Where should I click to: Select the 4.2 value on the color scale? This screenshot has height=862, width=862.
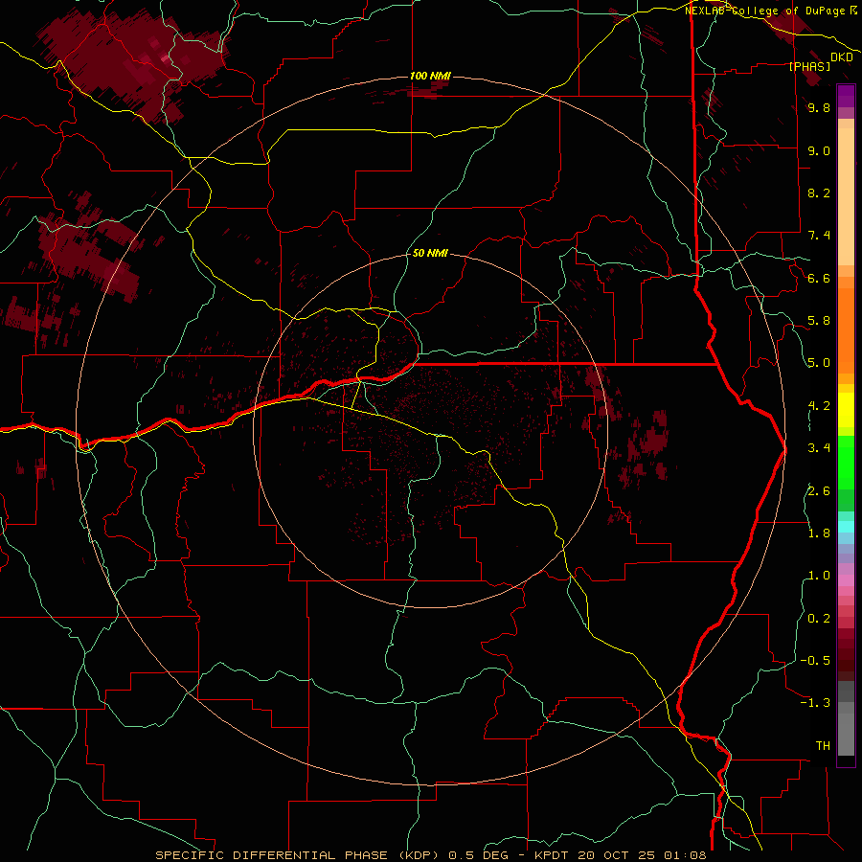click(x=819, y=406)
